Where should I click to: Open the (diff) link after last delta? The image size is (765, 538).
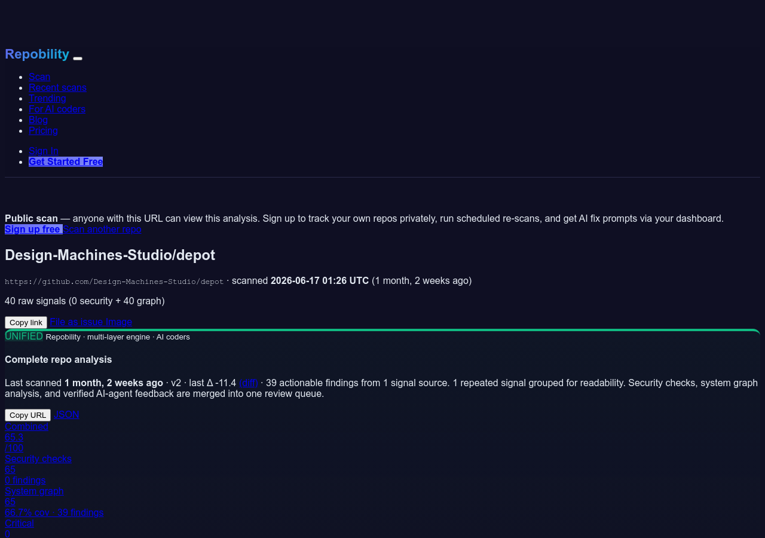(x=249, y=383)
